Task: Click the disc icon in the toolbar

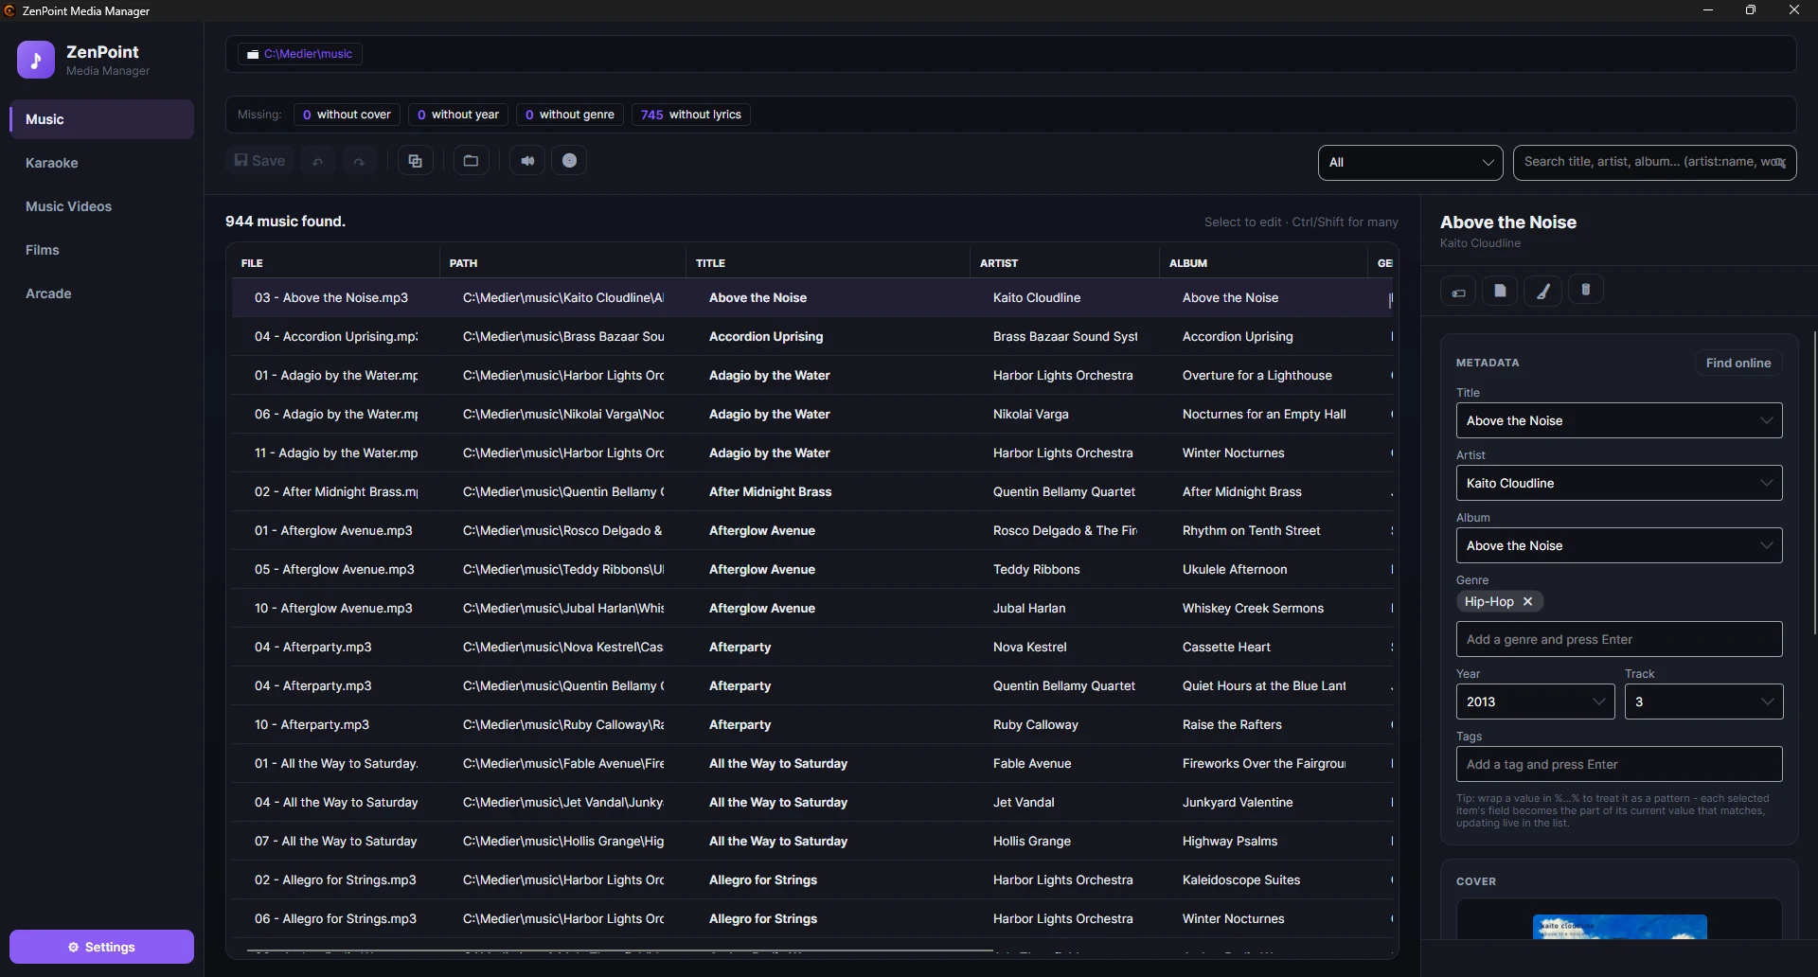Action: pos(569,161)
